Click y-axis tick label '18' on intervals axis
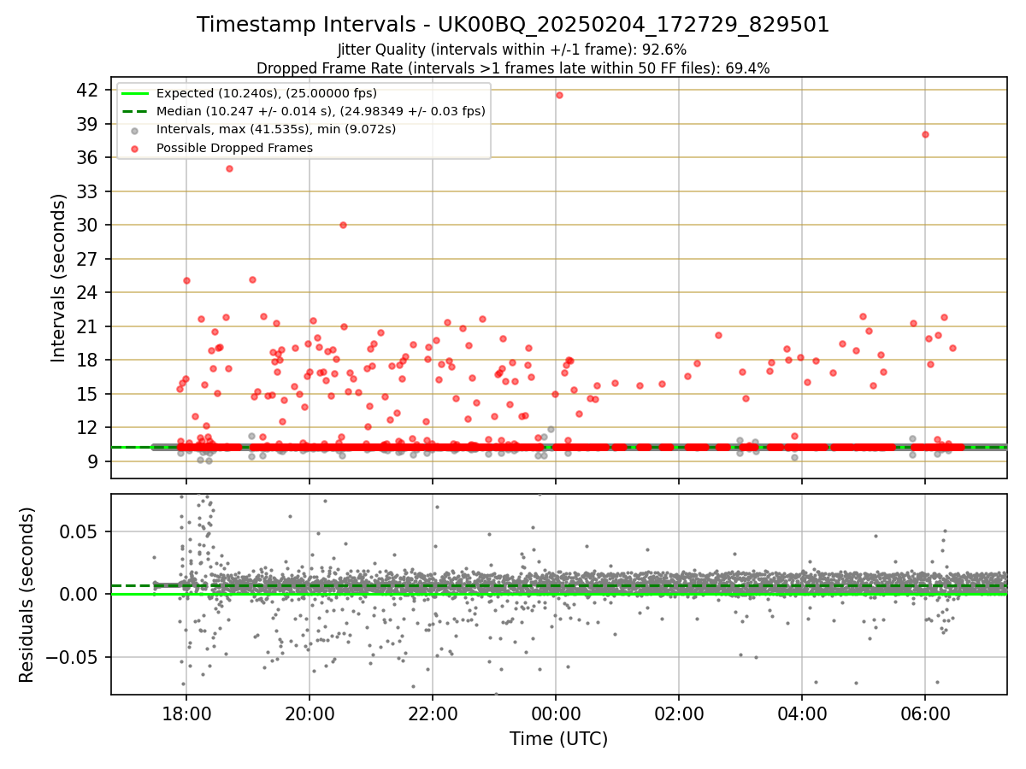Screen dimensions: 1026x769 click(88, 360)
